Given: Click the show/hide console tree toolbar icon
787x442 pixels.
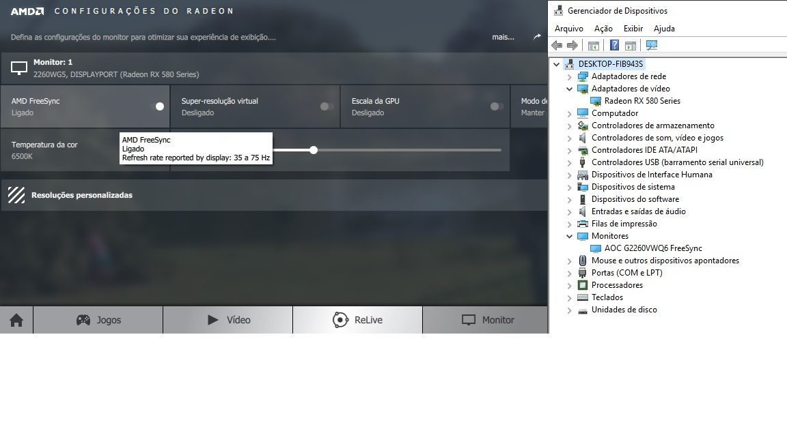Looking at the screenshot, I should coord(593,46).
